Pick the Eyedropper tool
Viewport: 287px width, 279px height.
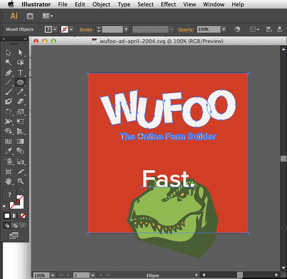coord(8,151)
